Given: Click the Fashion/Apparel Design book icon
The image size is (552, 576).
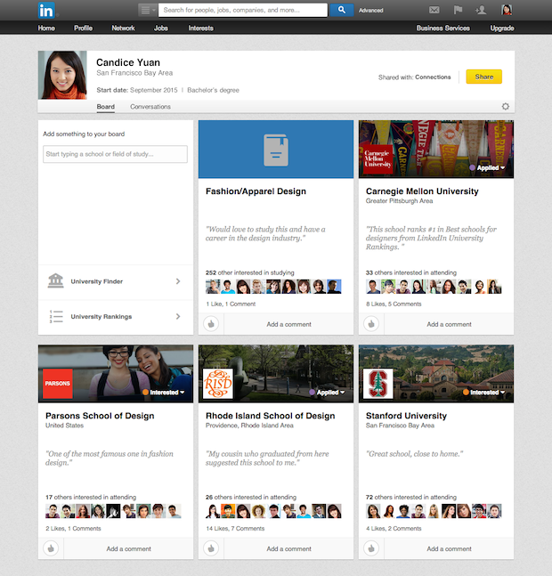Looking at the screenshot, I should coord(276,150).
